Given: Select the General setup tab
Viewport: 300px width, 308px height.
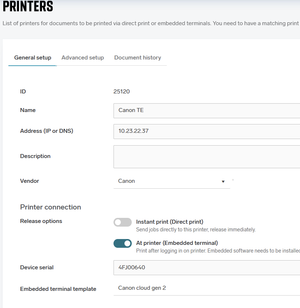Looking at the screenshot, I should [32, 58].
